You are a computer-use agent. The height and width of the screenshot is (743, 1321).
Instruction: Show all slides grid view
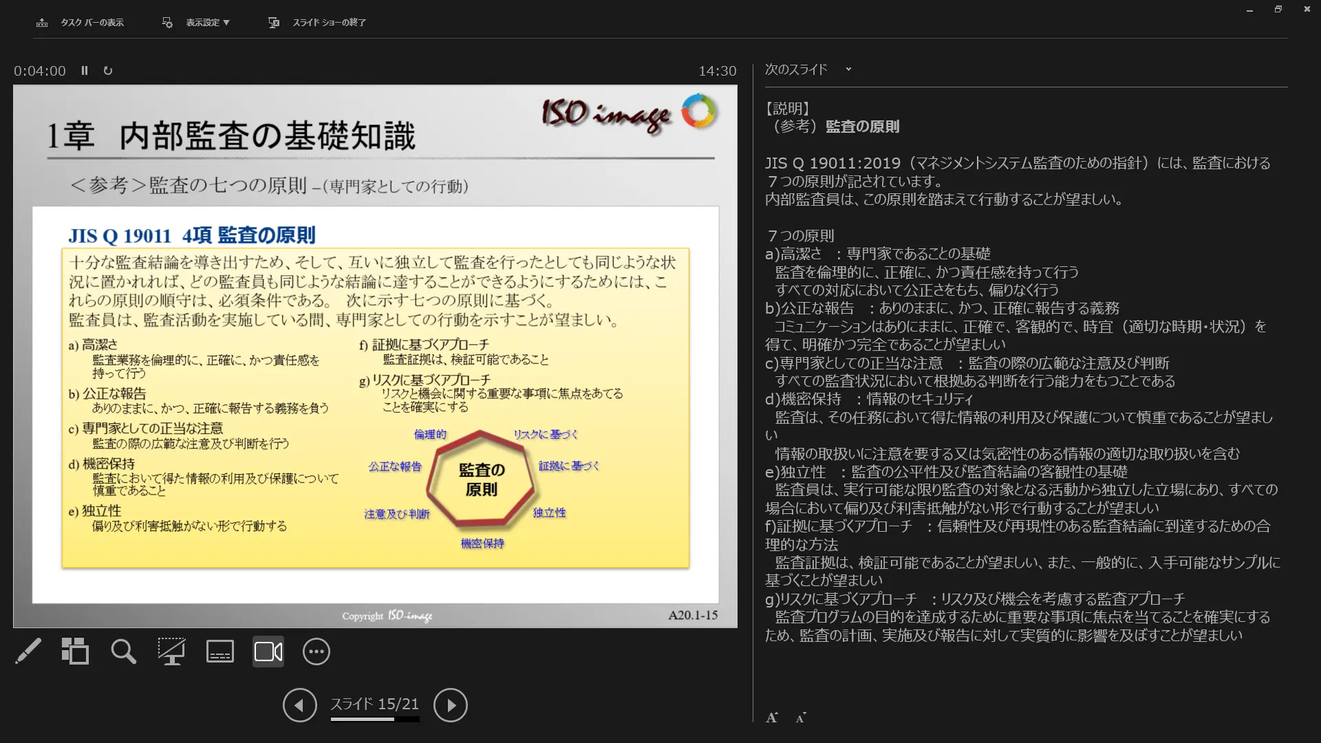coord(76,652)
